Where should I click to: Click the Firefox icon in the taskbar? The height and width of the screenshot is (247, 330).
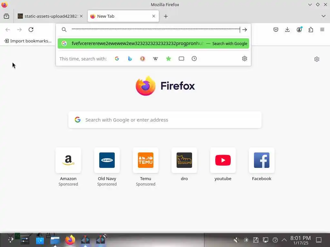[x=70, y=240]
